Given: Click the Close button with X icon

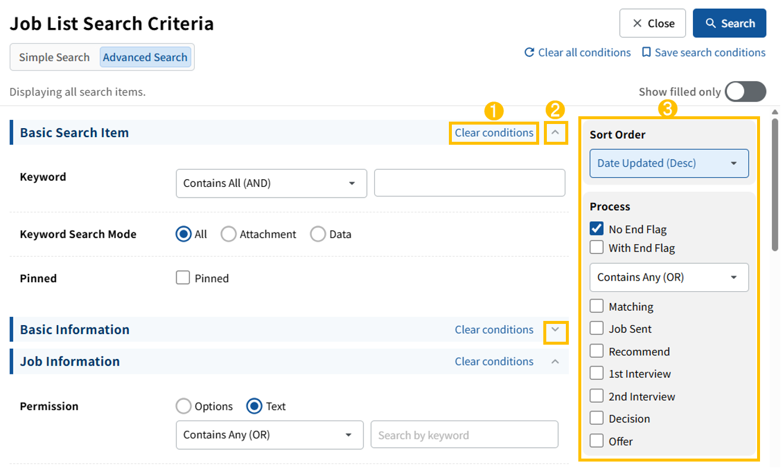Looking at the screenshot, I should click(652, 24).
